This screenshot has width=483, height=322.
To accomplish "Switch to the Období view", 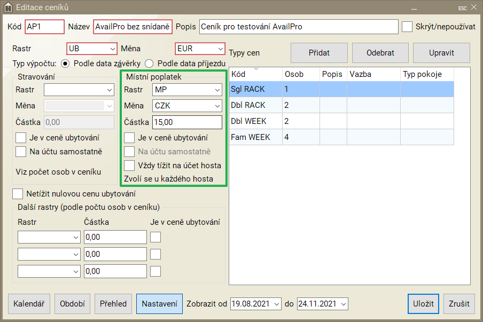I will (72, 304).
